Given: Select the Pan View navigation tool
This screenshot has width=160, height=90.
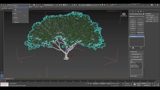Looking at the screenshot, I should click(x=154, y=85).
